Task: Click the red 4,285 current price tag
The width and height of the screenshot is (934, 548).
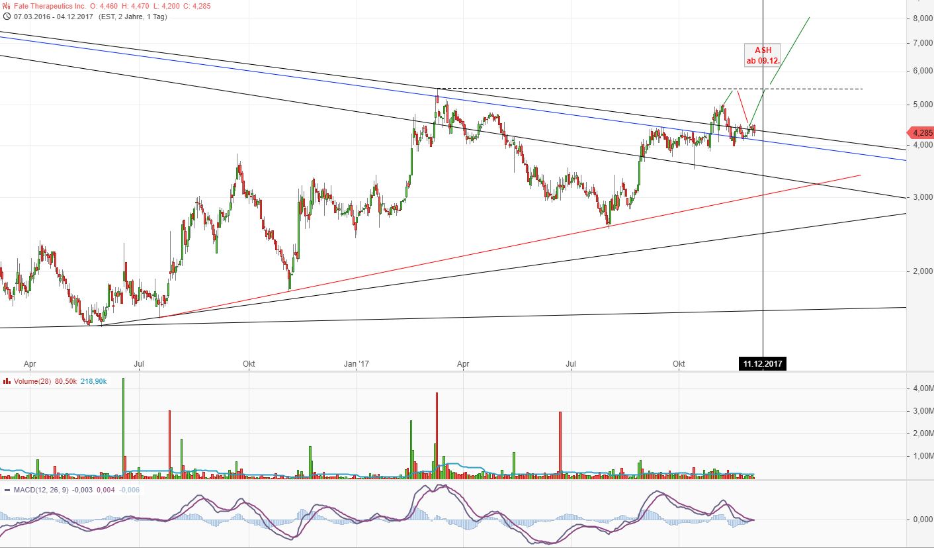Action: (921, 132)
